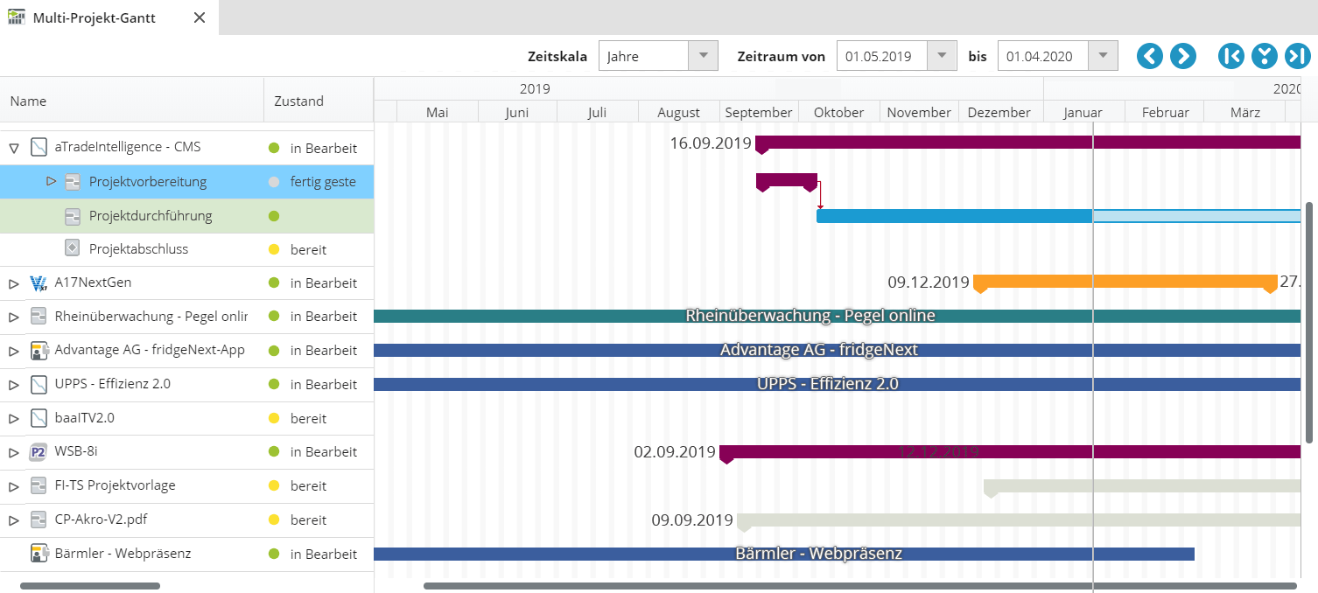The width and height of the screenshot is (1318, 593).
Task: Click the orange A17NextGen Gantt bar
Action: click(1125, 282)
